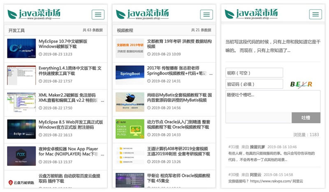Screen dimensions: 329x192
Task: Click comment timestamp 2019-08-16 10:46
Action: tap(282, 147)
